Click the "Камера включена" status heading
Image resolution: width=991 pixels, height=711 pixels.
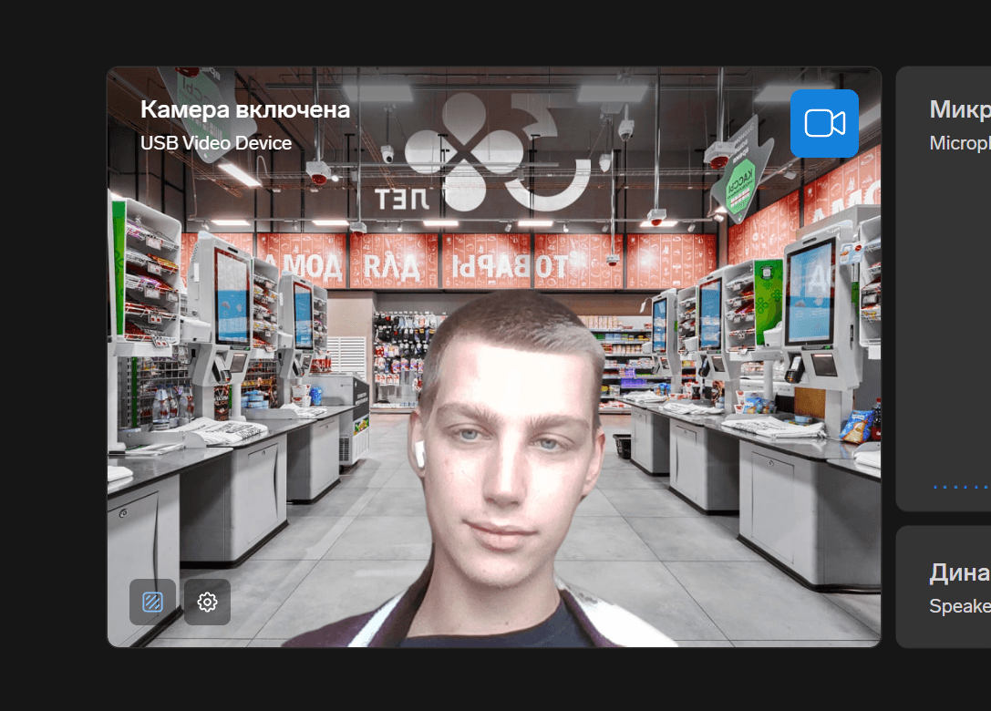click(244, 110)
